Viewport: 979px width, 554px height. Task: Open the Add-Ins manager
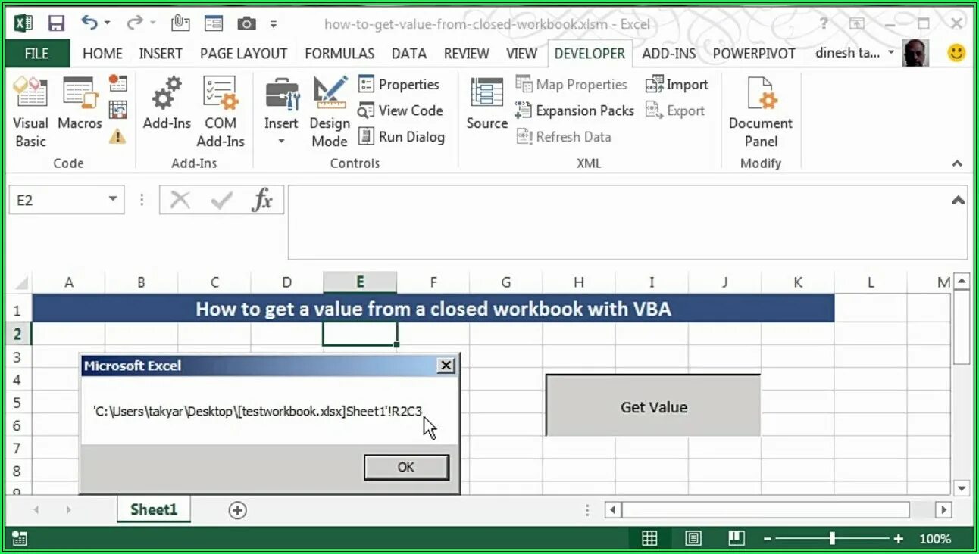pyautogui.click(x=167, y=104)
